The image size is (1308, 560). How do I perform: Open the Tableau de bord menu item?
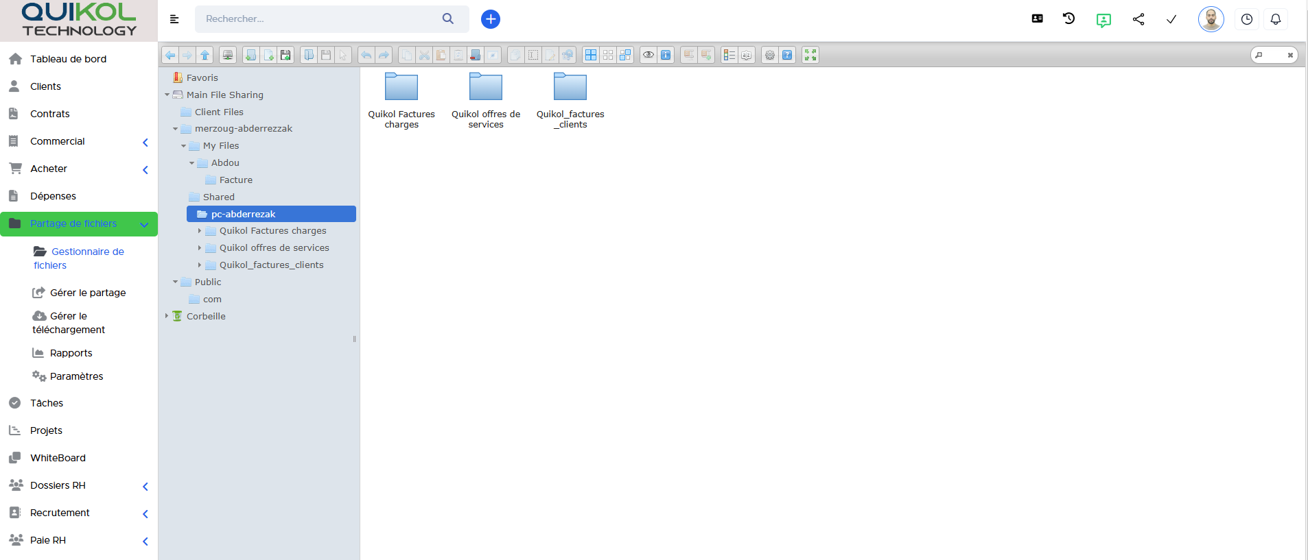(x=68, y=59)
